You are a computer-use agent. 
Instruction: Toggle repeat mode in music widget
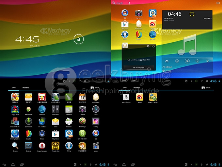[x=166, y=61]
